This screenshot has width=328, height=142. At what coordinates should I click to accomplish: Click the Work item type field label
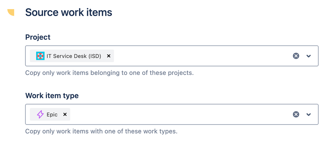[52, 96]
